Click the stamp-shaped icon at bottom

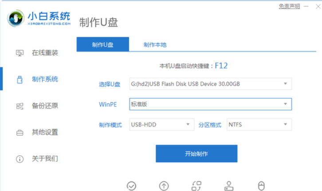[229, 186]
